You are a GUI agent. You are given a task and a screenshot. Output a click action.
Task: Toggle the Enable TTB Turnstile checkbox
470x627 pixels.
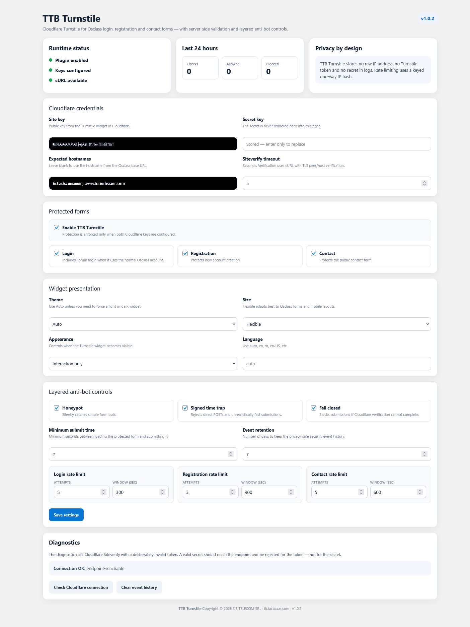click(x=57, y=228)
